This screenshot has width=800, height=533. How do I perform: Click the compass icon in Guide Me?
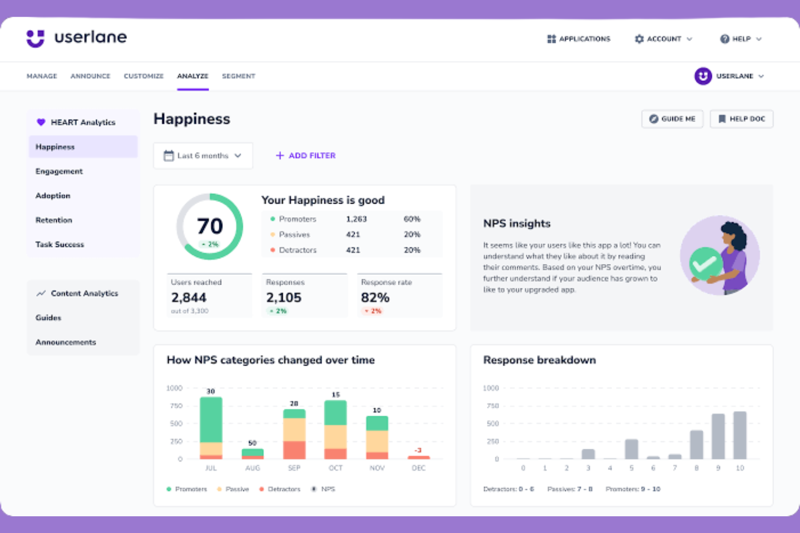click(x=654, y=119)
